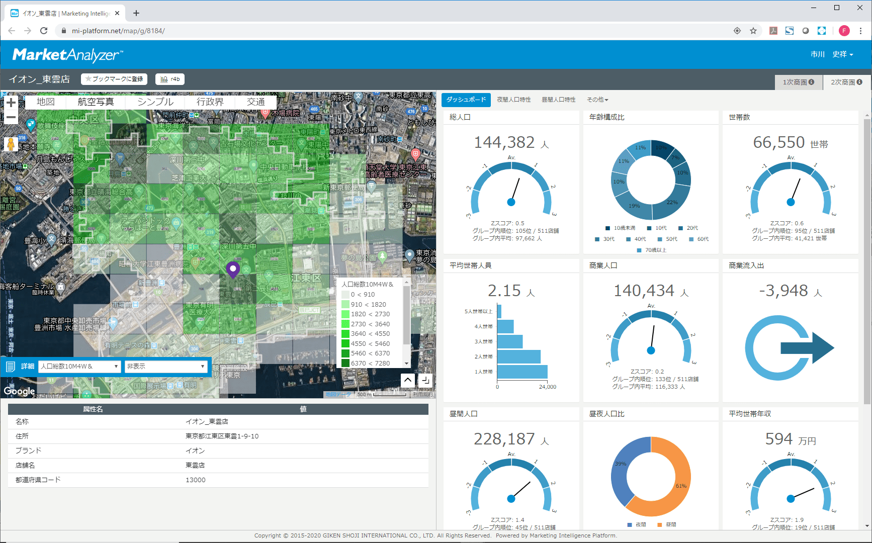
Task: Register bookmark with star button
Action: 114,79
